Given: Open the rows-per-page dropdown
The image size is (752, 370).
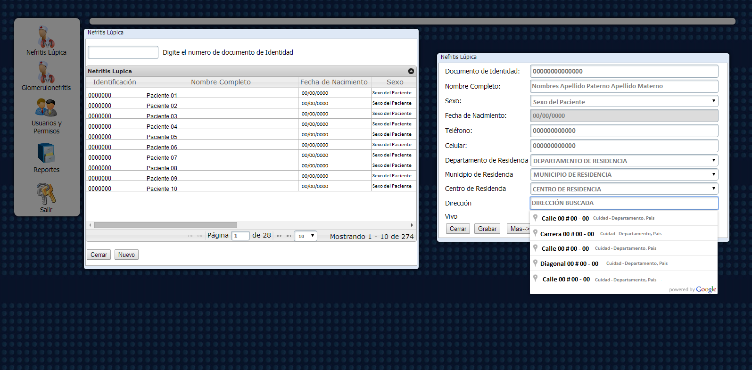Looking at the screenshot, I should coord(305,236).
